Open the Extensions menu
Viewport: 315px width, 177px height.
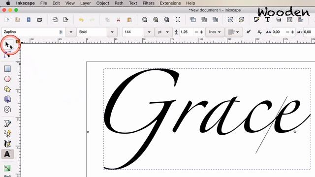[170, 3]
